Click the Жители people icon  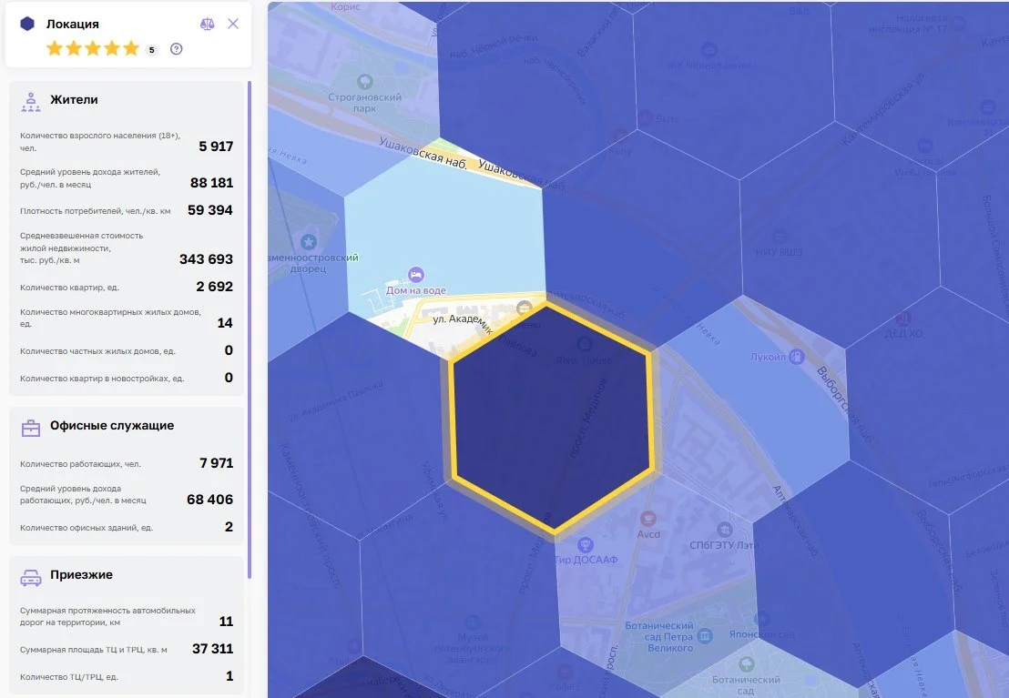[x=31, y=102]
